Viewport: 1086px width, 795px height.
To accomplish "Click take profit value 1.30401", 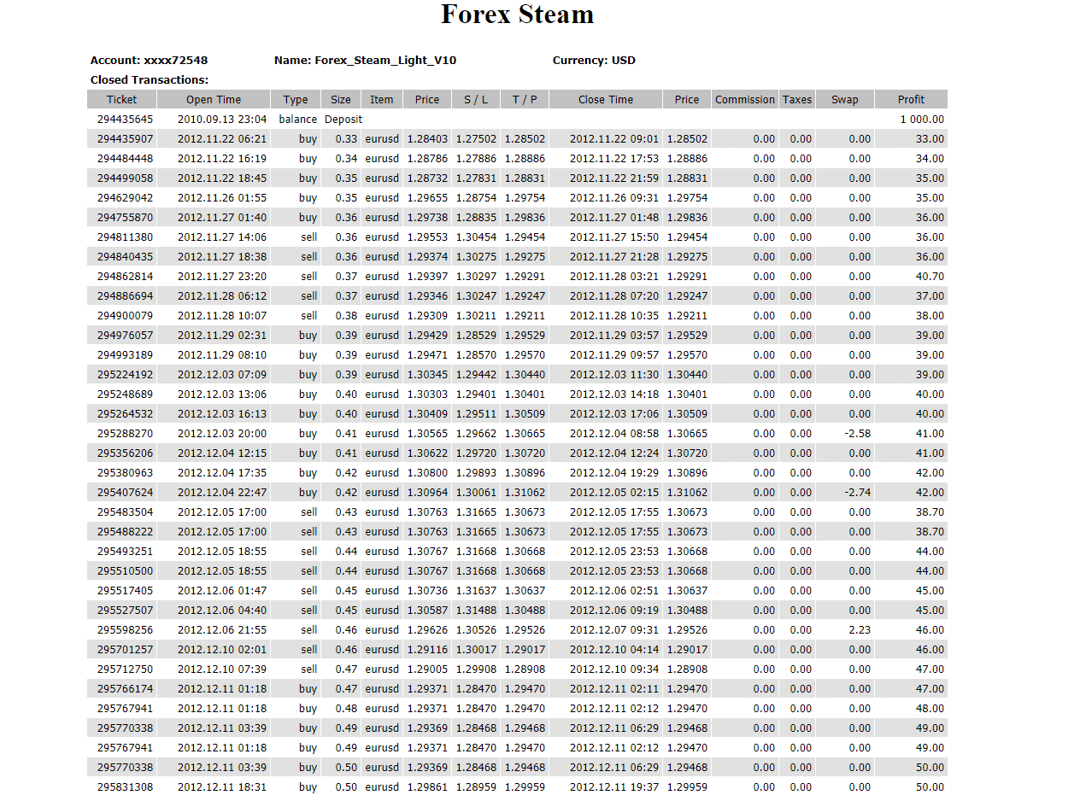I will 525,395.
